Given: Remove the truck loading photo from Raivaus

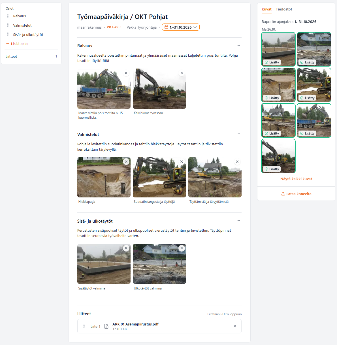Looking at the screenshot, I should 126,73.
